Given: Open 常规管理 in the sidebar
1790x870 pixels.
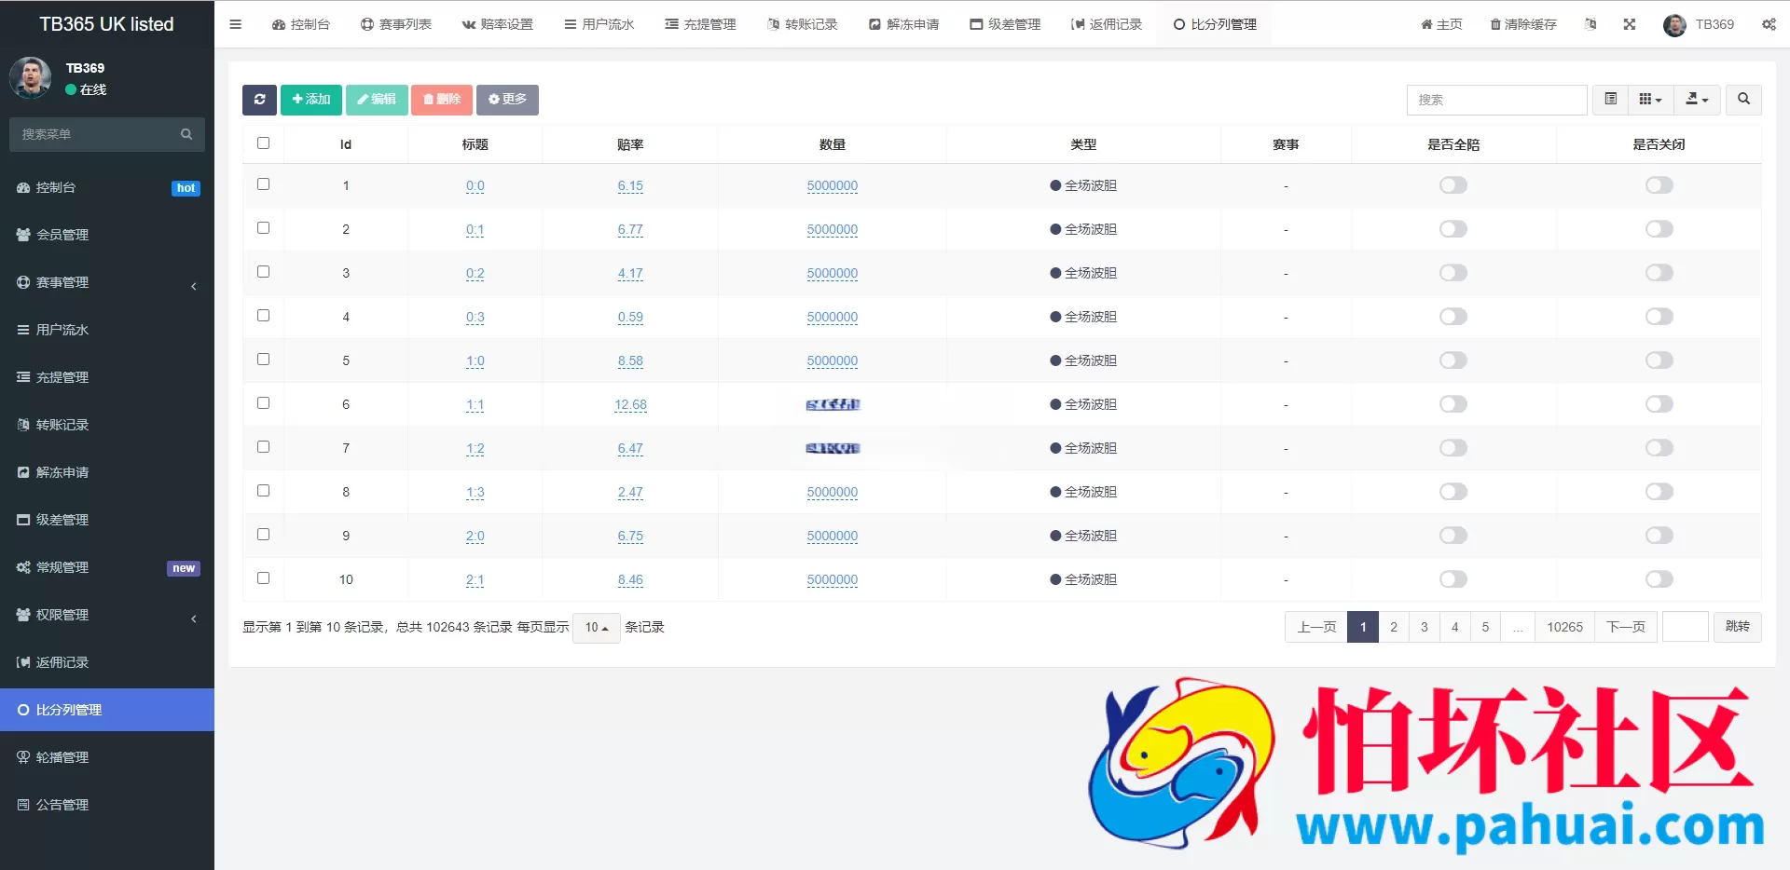Looking at the screenshot, I should point(107,567).
